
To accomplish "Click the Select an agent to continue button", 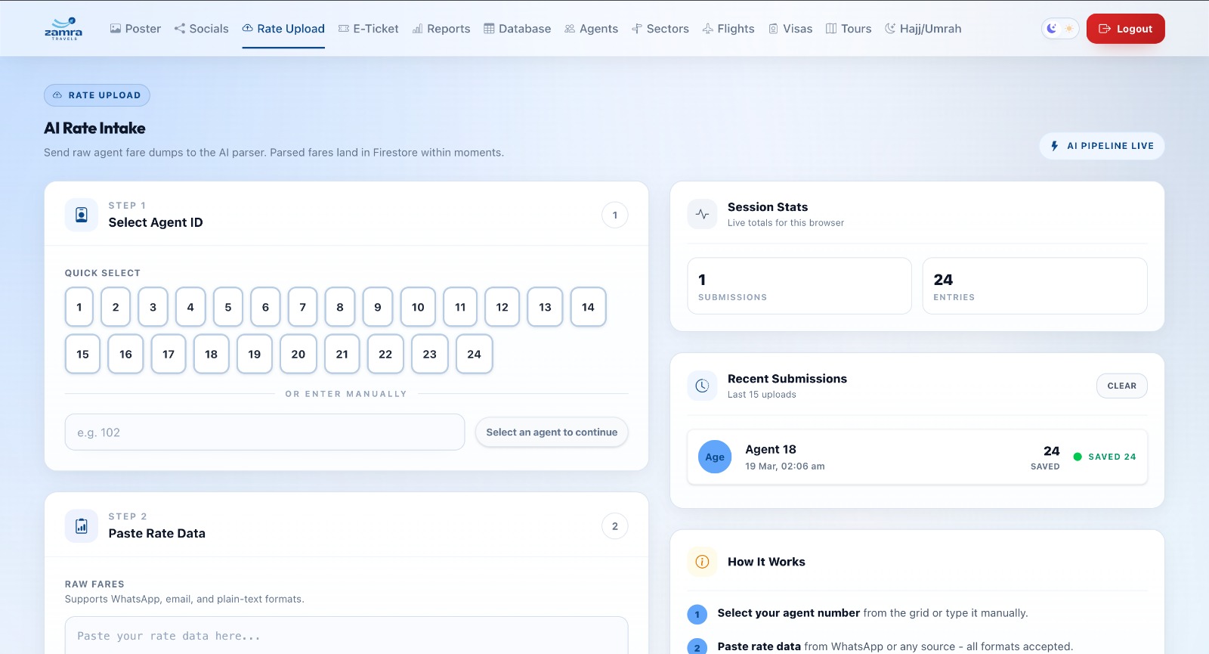I will point(552,432).
